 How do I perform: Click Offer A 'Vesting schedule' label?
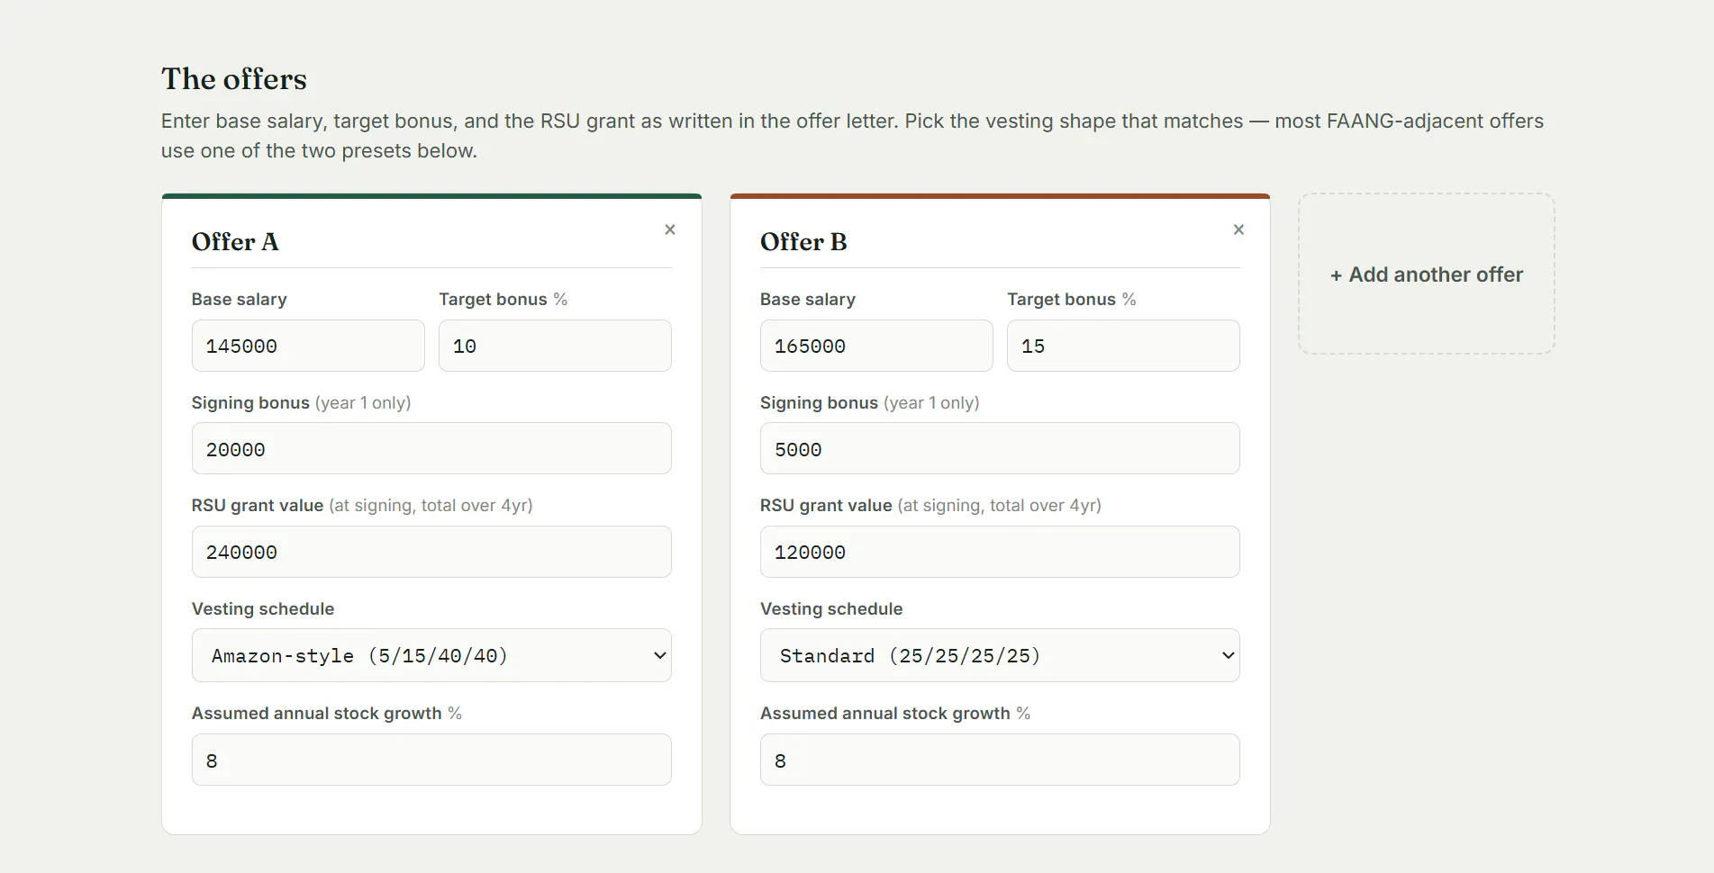point(263,608)
